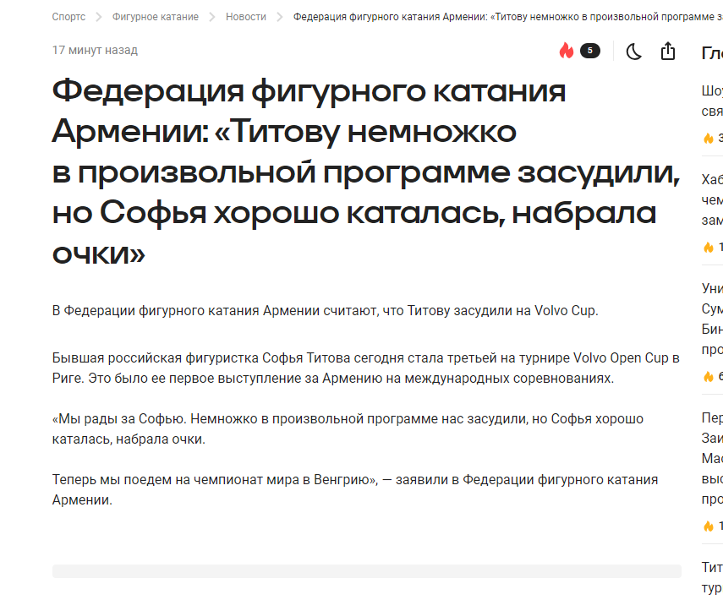Go to the Спортс breadcrumb
The width and height of the screenshot is (723, 600).
(x=68, y=17)
